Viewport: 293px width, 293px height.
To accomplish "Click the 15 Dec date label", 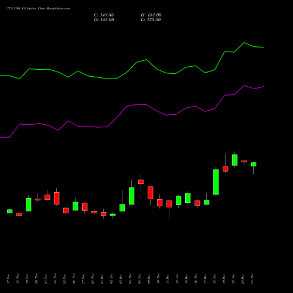I will point(186,279).
